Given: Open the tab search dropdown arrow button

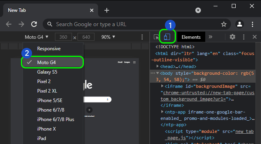Looking at the screenshot, I should [198, 10].
